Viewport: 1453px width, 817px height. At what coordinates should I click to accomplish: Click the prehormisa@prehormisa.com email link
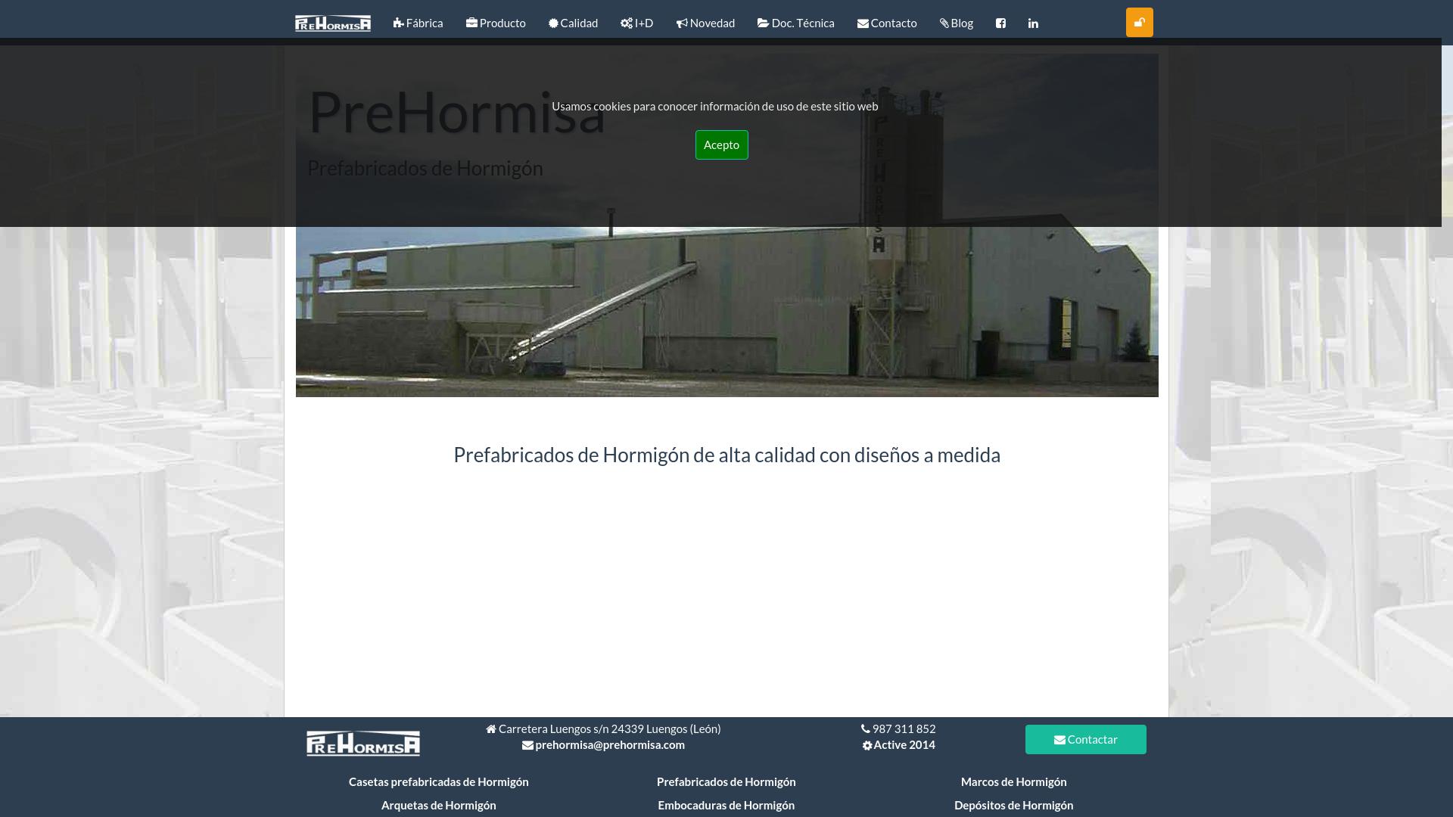(603, 745)
